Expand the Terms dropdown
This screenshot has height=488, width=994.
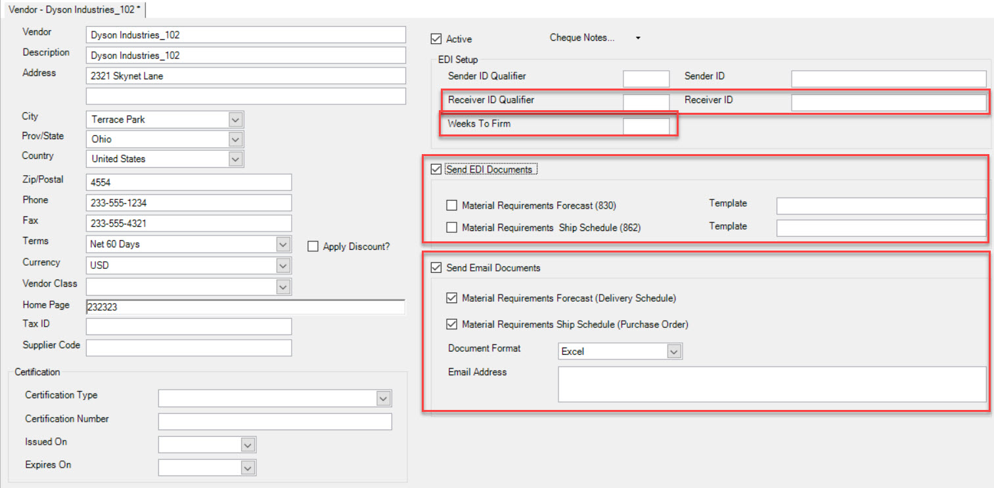[x=284, y=244]
